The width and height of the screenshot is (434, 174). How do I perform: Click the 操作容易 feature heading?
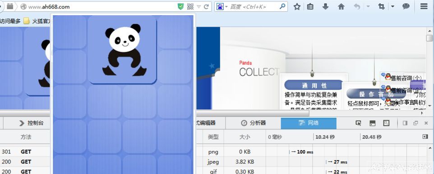coord(376,94)
